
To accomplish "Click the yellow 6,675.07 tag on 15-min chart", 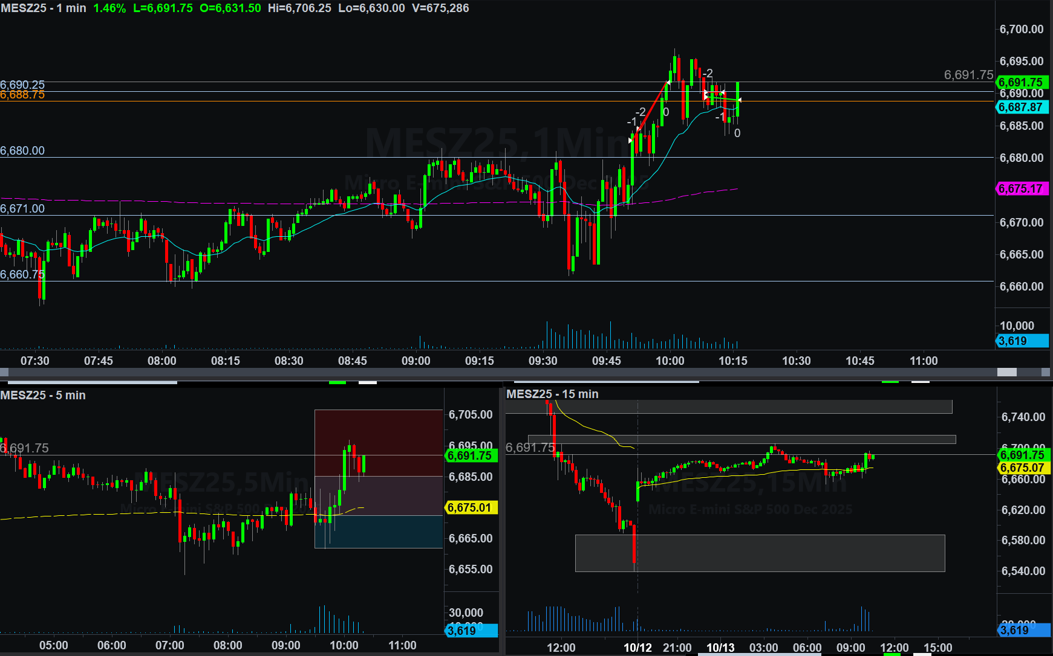I will (x=1023, y=468).
